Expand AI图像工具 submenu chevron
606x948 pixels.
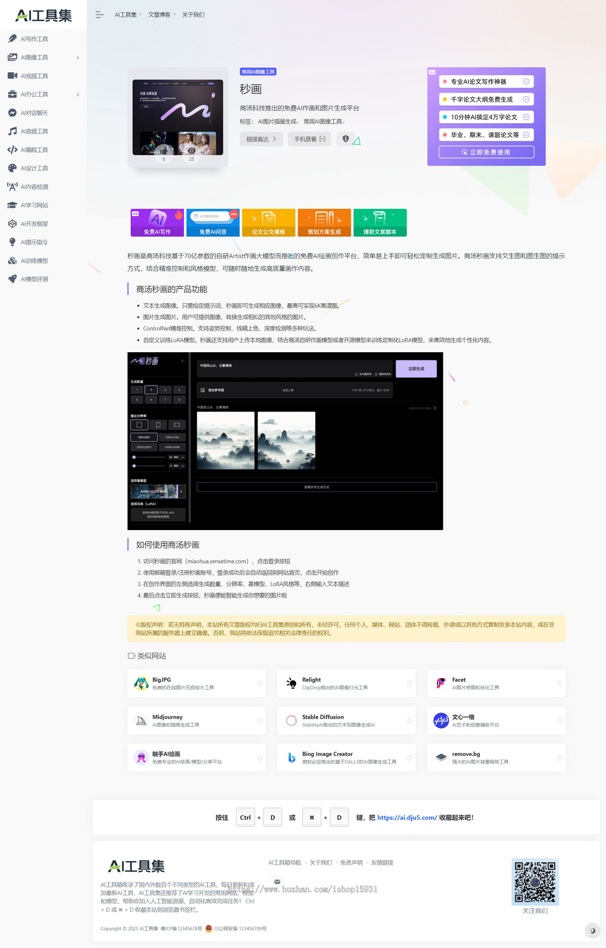point(78,58)
